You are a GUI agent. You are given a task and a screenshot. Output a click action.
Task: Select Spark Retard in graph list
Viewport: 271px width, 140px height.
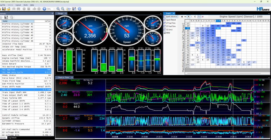(170, 20)
